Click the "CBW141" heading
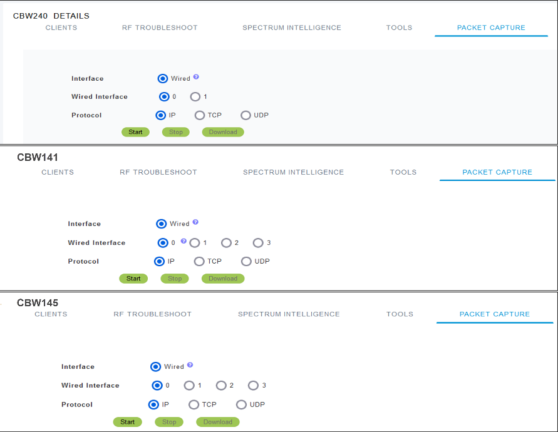The height and width of the screenshot is (432, 558). click(x=38, y=157)
